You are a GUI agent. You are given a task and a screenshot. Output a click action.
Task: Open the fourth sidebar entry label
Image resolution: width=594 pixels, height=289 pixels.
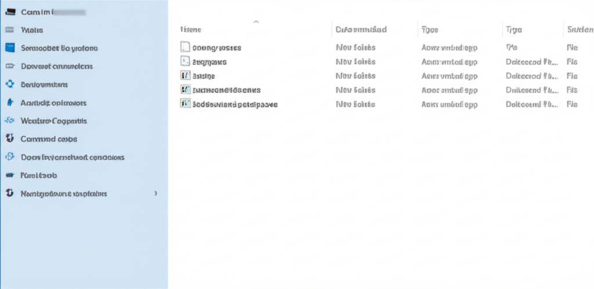pos(57,66)
